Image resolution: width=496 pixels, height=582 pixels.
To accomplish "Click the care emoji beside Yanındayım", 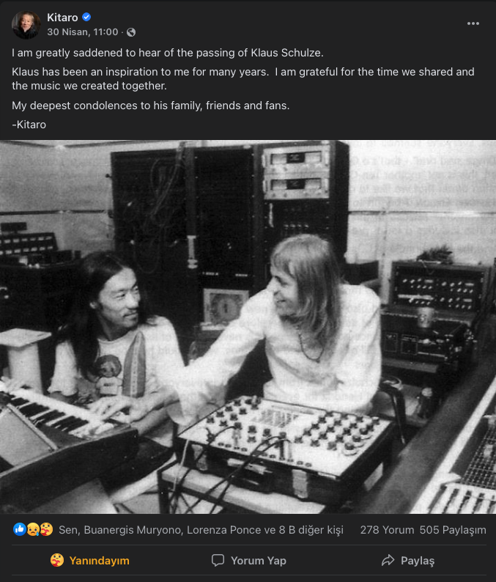I will click(x=56, y=560).
